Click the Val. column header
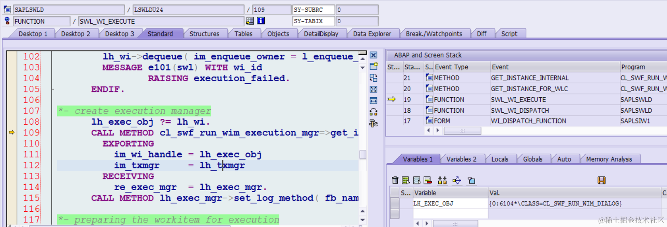Viewport: 667px width, 227px height. (x=575, y=193)
